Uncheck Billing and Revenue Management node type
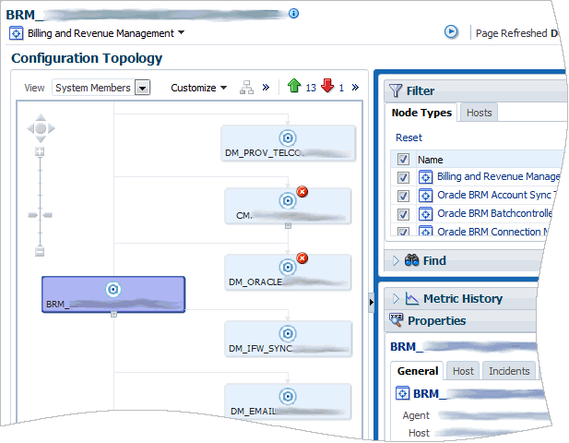The image size is (569, 443). coord(403,177)
